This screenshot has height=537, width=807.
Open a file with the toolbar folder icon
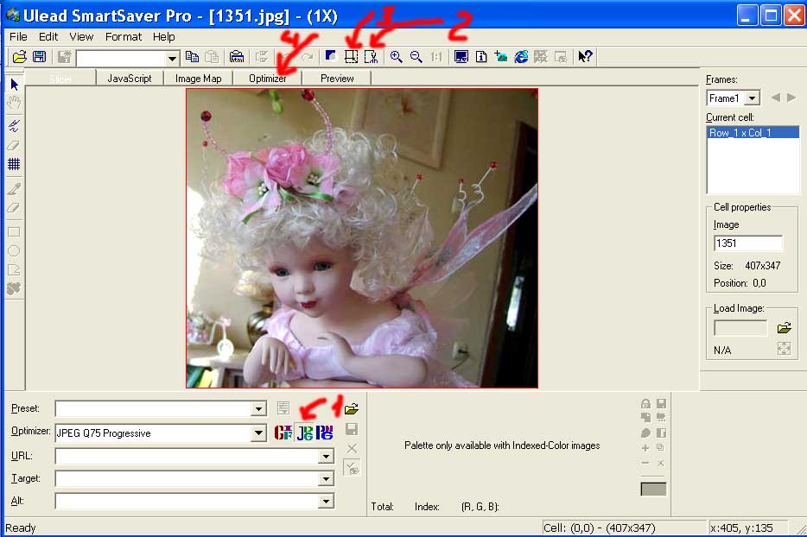point(19,57)
